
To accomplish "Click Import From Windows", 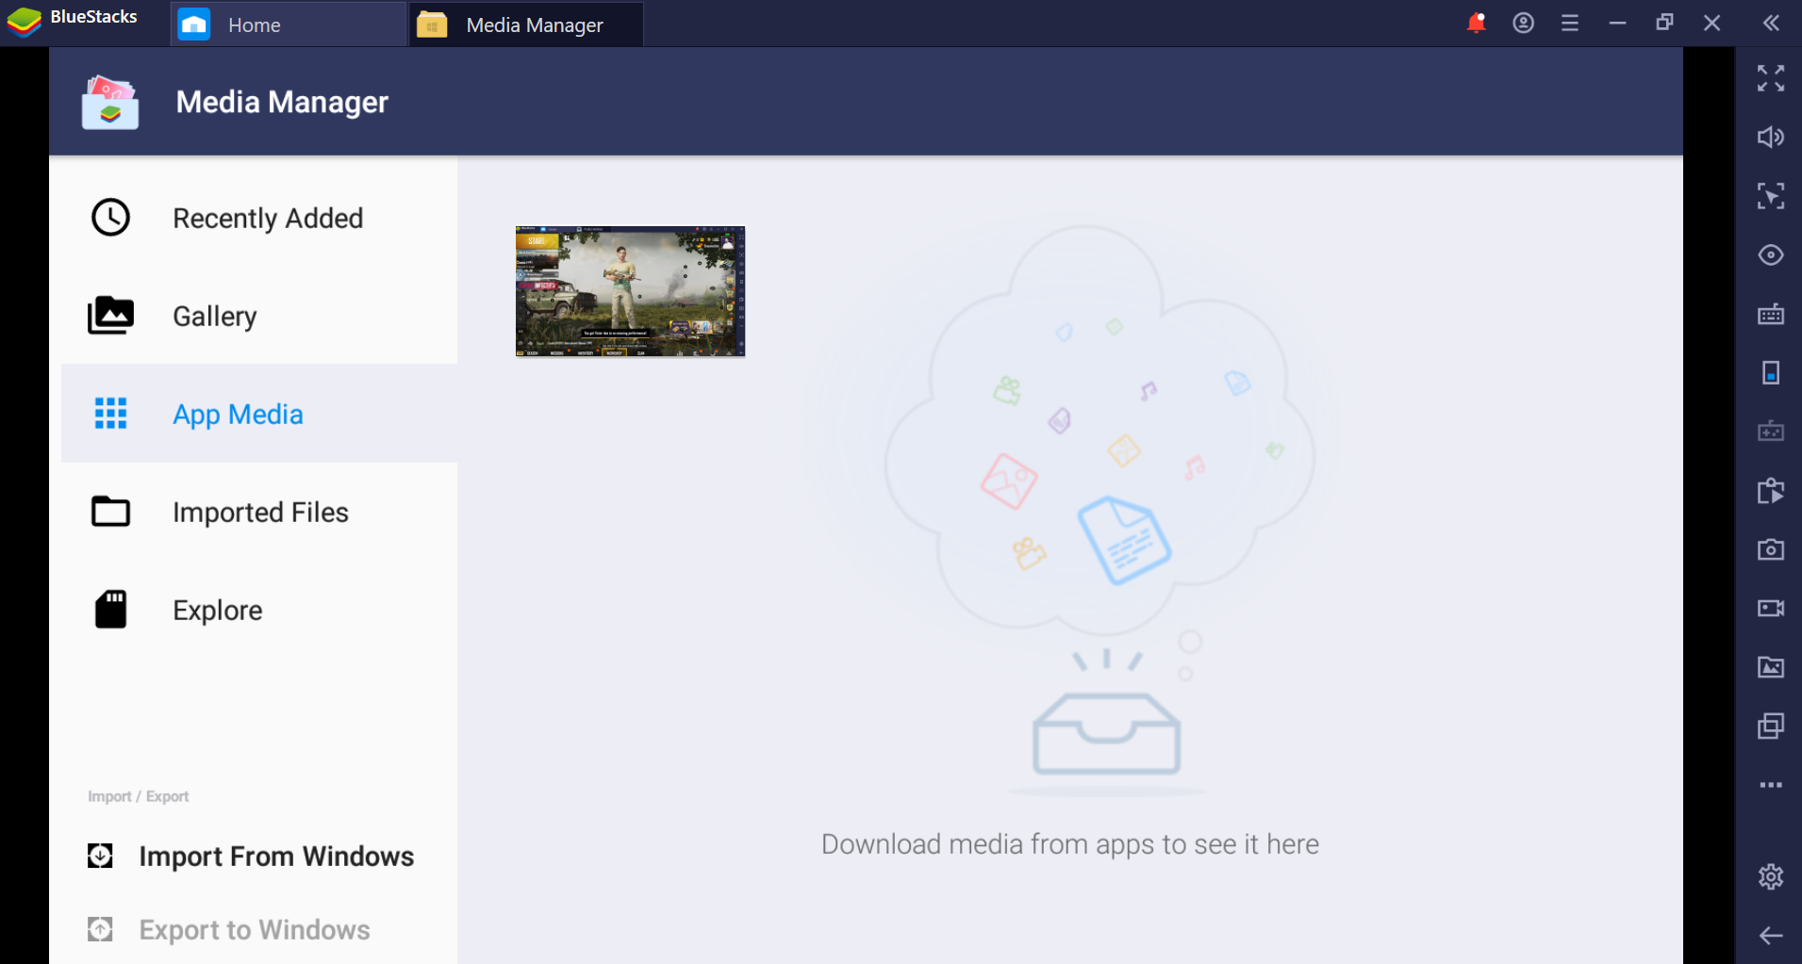I will point(251,856).
